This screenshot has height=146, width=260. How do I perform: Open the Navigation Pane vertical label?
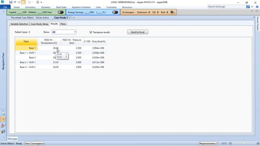pos(3,61)
